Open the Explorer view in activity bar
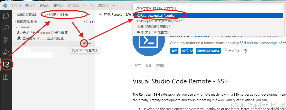 tap(6, 16)
